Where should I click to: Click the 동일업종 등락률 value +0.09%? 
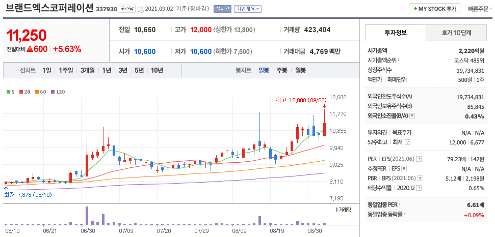click(x=474, y=215)
